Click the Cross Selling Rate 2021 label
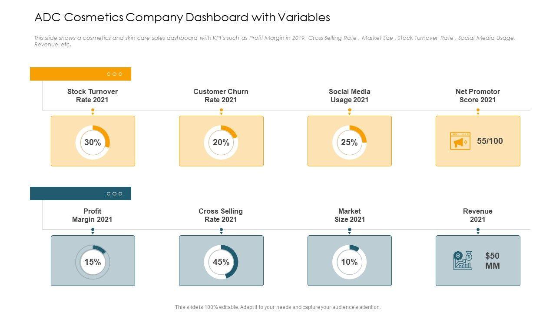556x312 pixels. 221,215
